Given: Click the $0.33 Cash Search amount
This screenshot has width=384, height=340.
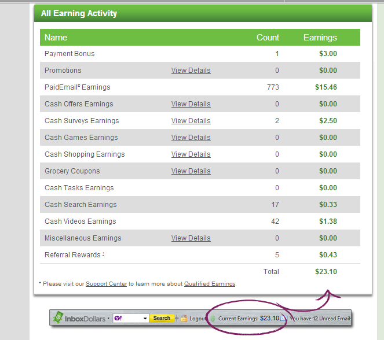Looking at the screenshot, I should (328, 205).
